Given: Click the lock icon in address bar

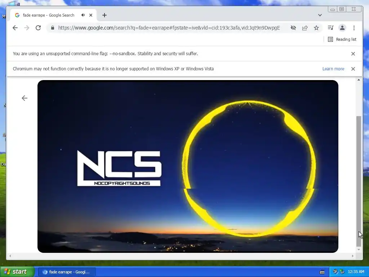Looking at the screenshot, I should 53,28.
